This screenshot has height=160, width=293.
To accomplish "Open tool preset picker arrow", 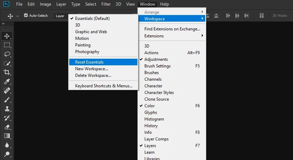I will point(17,16).
